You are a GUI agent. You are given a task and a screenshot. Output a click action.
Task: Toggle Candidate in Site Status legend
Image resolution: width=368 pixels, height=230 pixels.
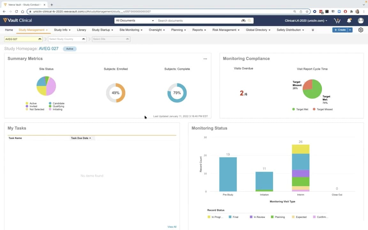point(57,103)
